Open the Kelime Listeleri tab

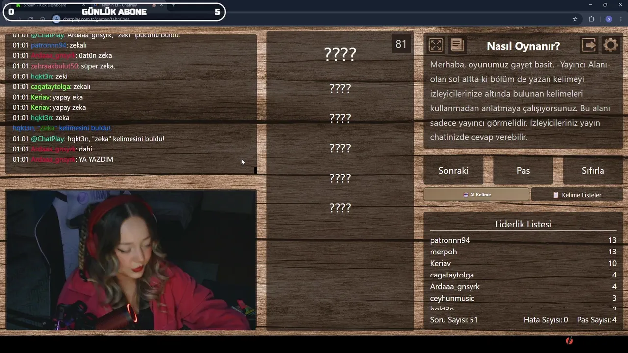577,195
